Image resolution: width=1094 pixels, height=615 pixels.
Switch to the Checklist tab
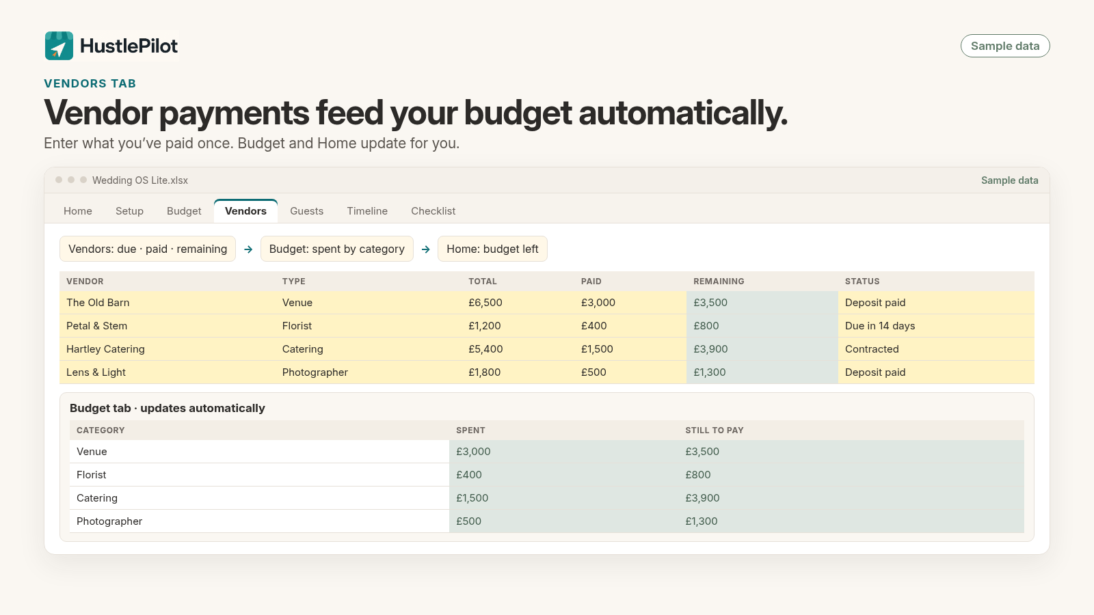[x=433, y=211]
